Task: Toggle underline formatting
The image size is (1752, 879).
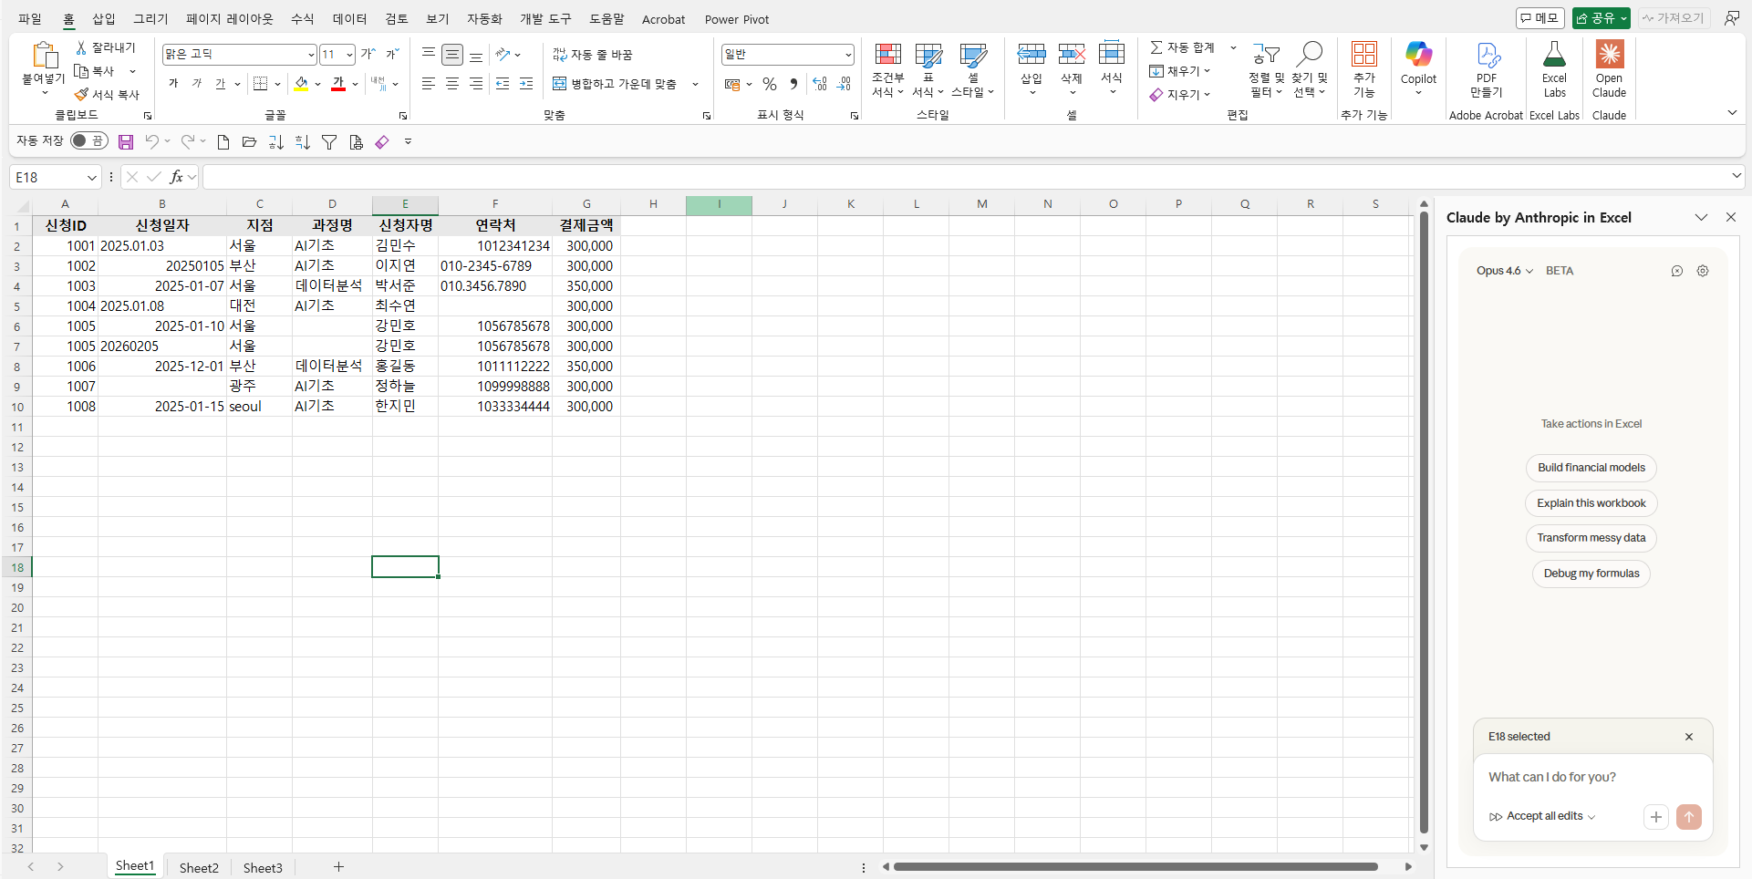Action: coord(220,84)
